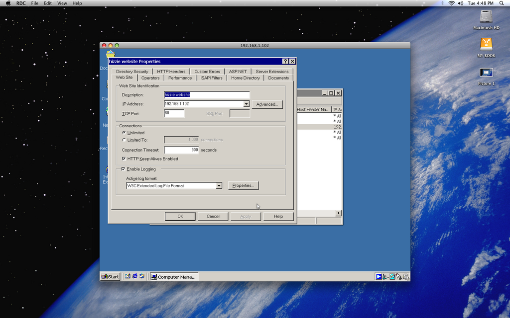Open the File menu

[x=35, y=3]
